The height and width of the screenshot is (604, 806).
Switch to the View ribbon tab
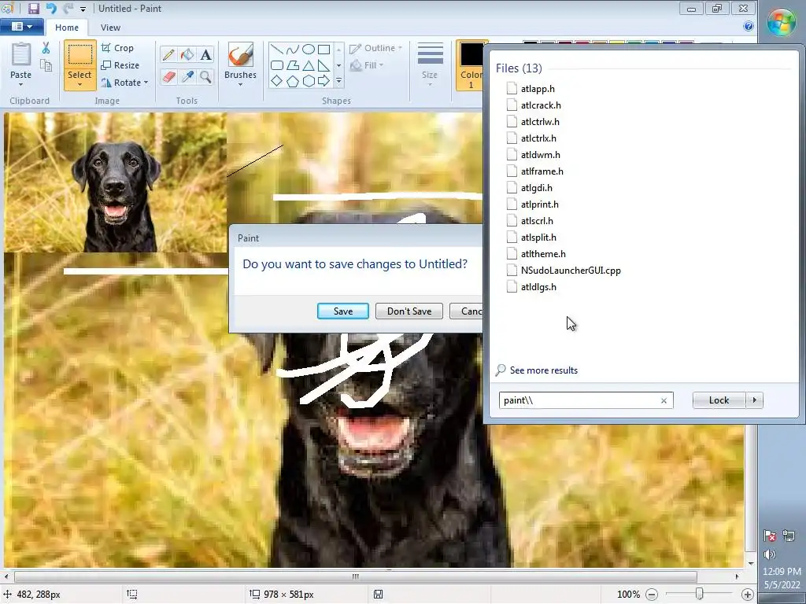tap(110, 28)
